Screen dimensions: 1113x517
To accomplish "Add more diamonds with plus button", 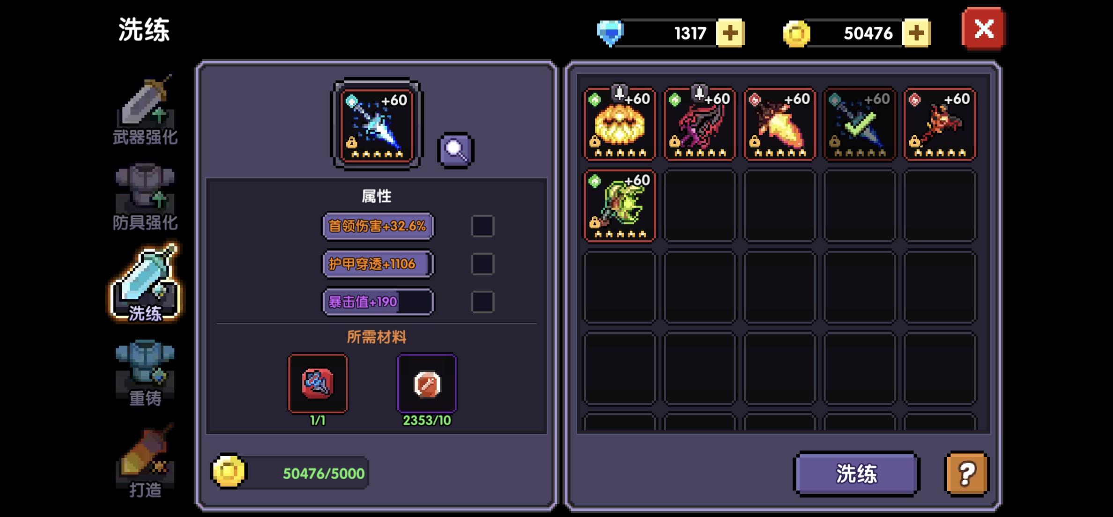I will click(x=730, y=33).
